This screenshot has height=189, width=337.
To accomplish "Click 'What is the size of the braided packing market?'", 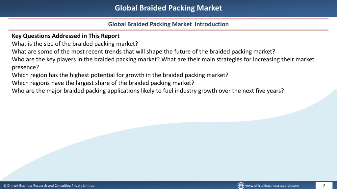I will point(75,44).
